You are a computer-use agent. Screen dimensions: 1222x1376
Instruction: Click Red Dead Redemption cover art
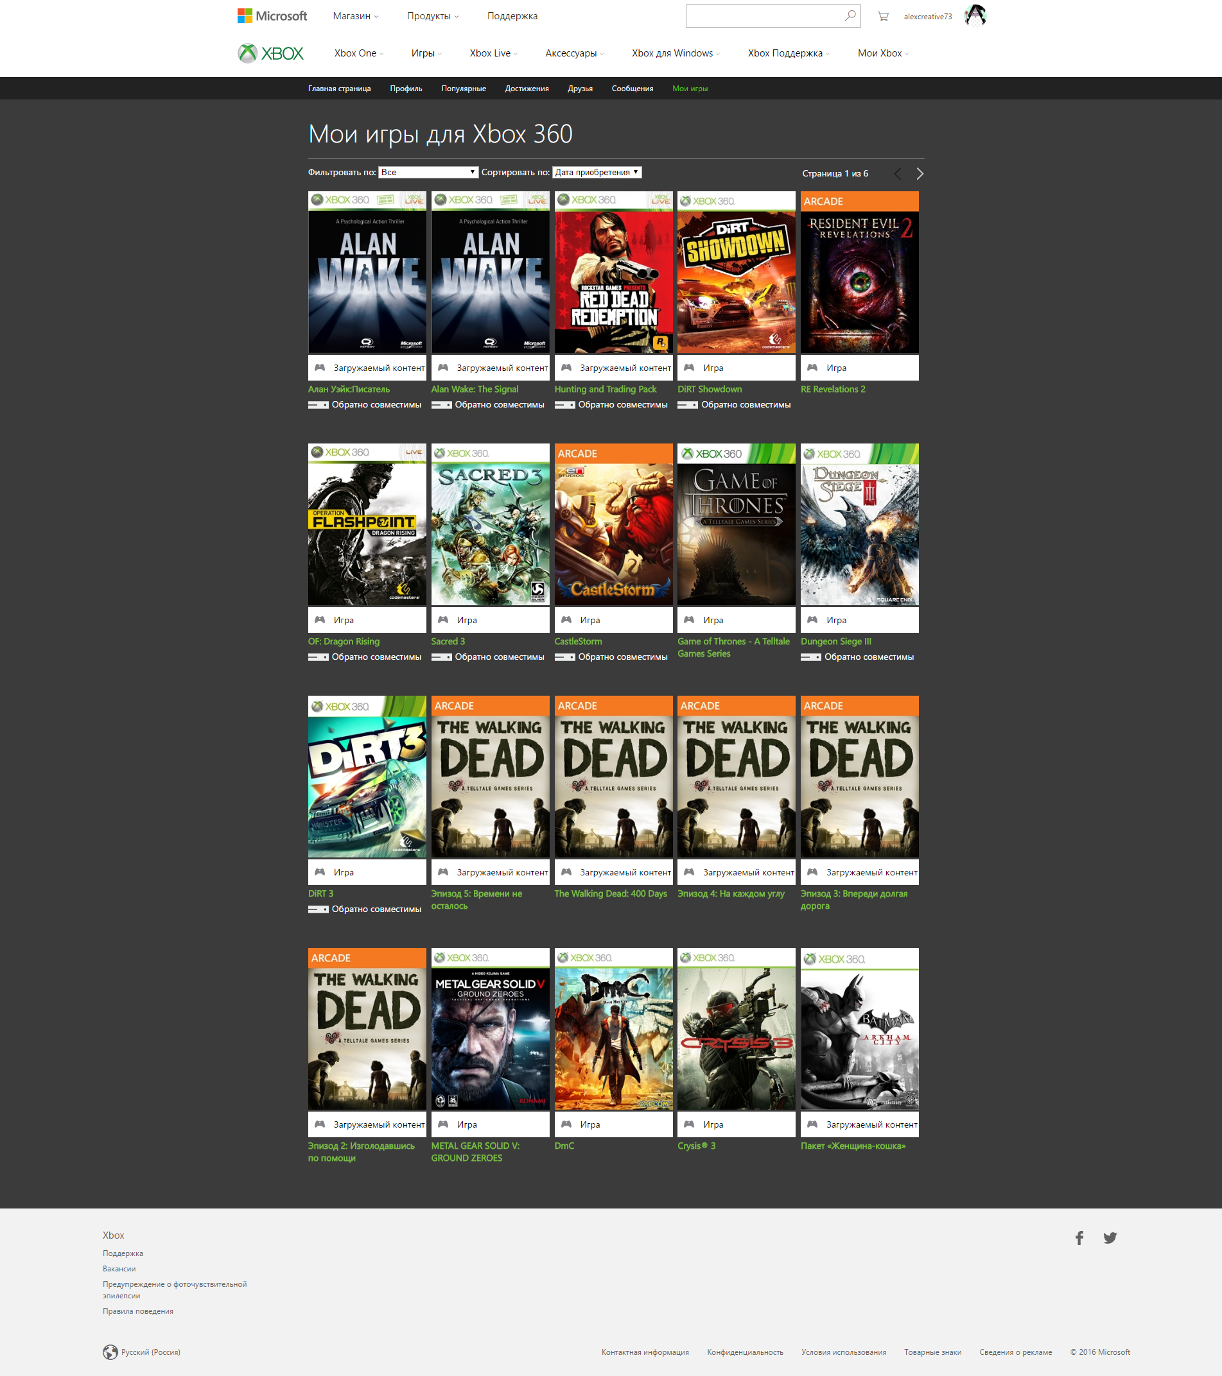point(614,273)
